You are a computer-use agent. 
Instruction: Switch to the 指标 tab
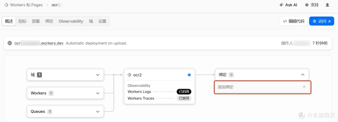(x=23, y=21)
